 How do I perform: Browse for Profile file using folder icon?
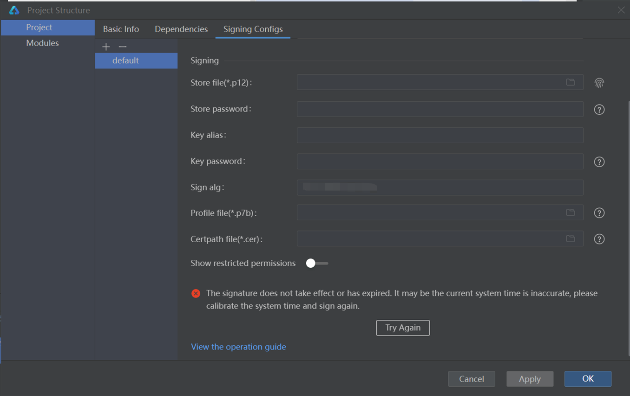[x=571, y=212]
